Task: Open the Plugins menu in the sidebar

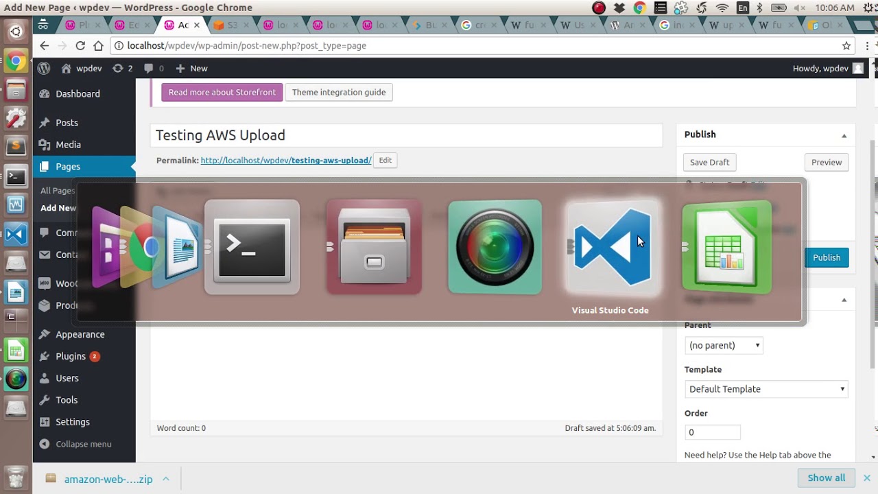Action: click(x=71, y=356)
